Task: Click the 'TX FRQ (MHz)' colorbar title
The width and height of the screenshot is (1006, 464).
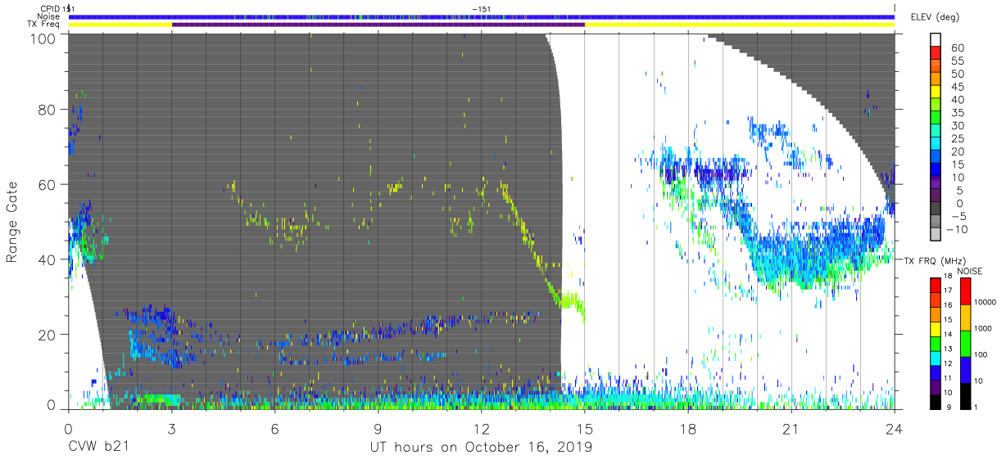Action: tap(937, 260)
